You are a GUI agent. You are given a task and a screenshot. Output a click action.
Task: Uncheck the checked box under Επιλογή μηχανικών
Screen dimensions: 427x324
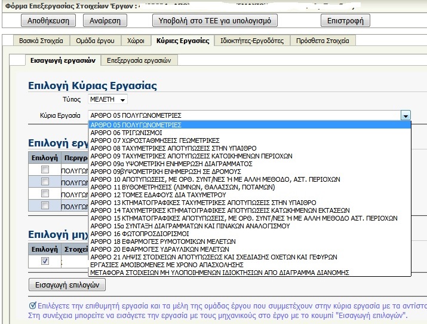point(44,261)
